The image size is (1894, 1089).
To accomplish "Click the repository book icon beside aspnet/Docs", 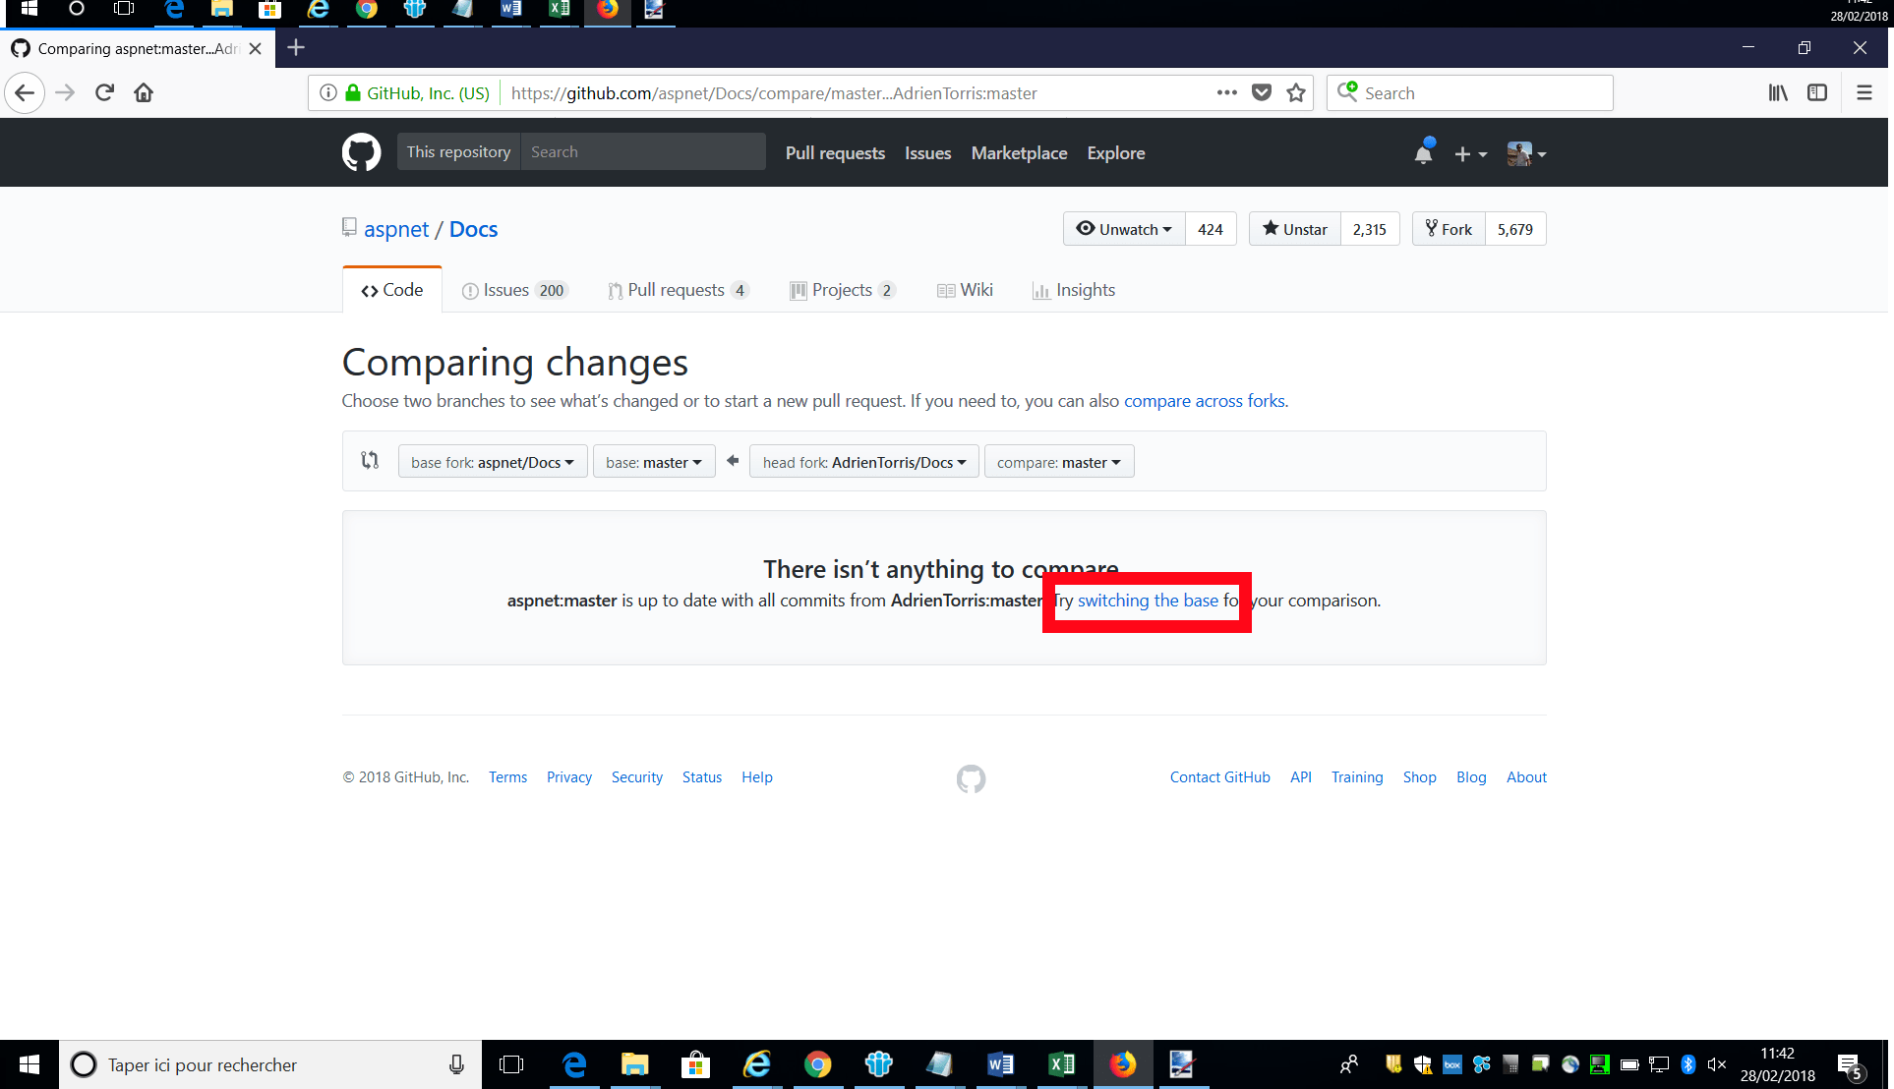I will (349, 227).
